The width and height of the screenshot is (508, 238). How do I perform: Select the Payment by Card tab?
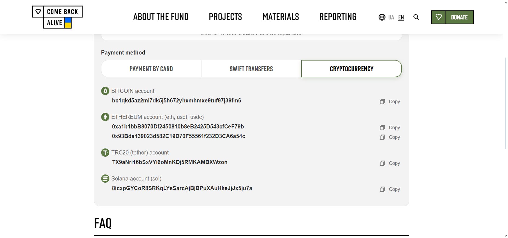point(151,69)
